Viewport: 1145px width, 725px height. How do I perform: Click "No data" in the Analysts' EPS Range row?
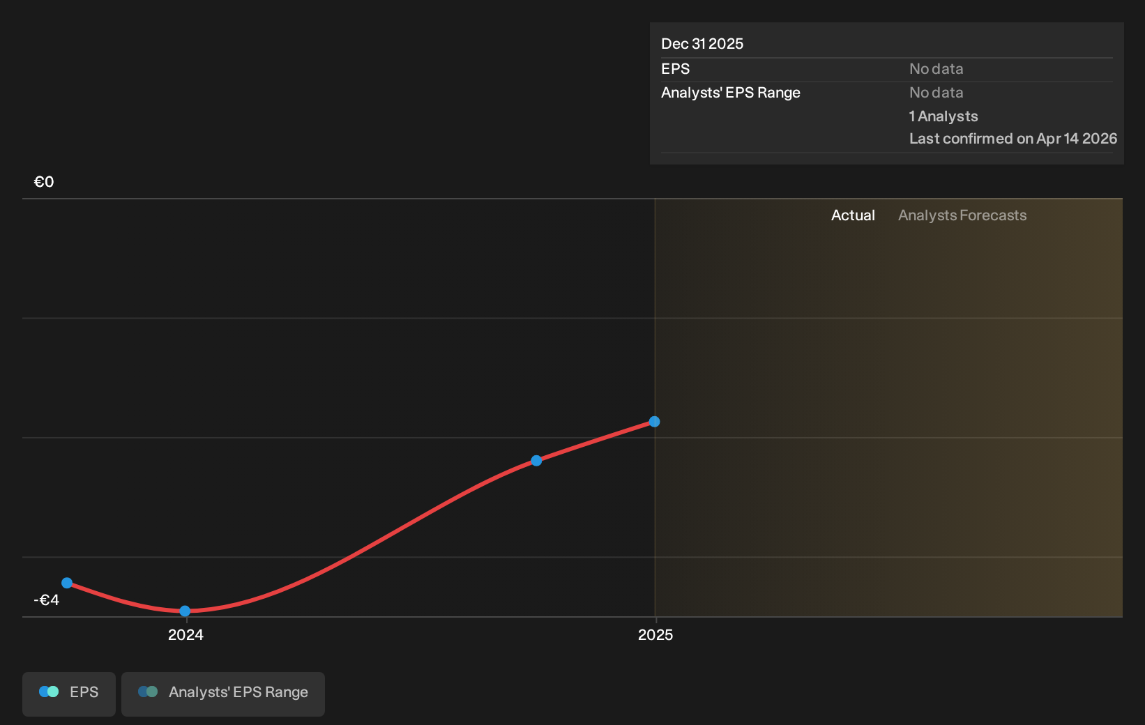click(x=936, y=93)
